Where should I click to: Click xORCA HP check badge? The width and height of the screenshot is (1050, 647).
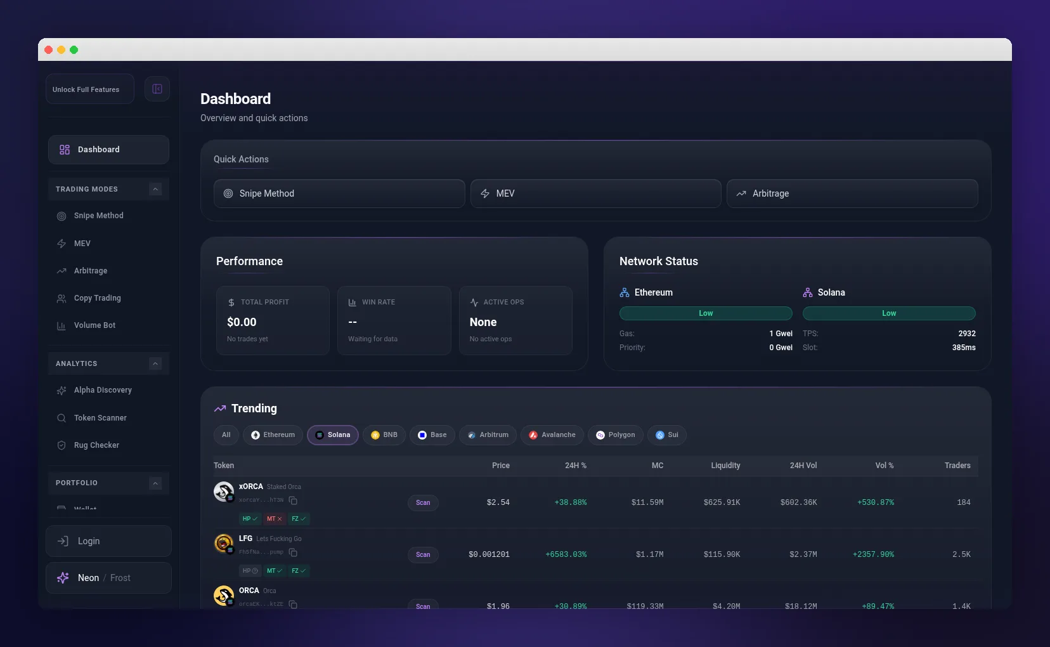click(x=250, y=519)
